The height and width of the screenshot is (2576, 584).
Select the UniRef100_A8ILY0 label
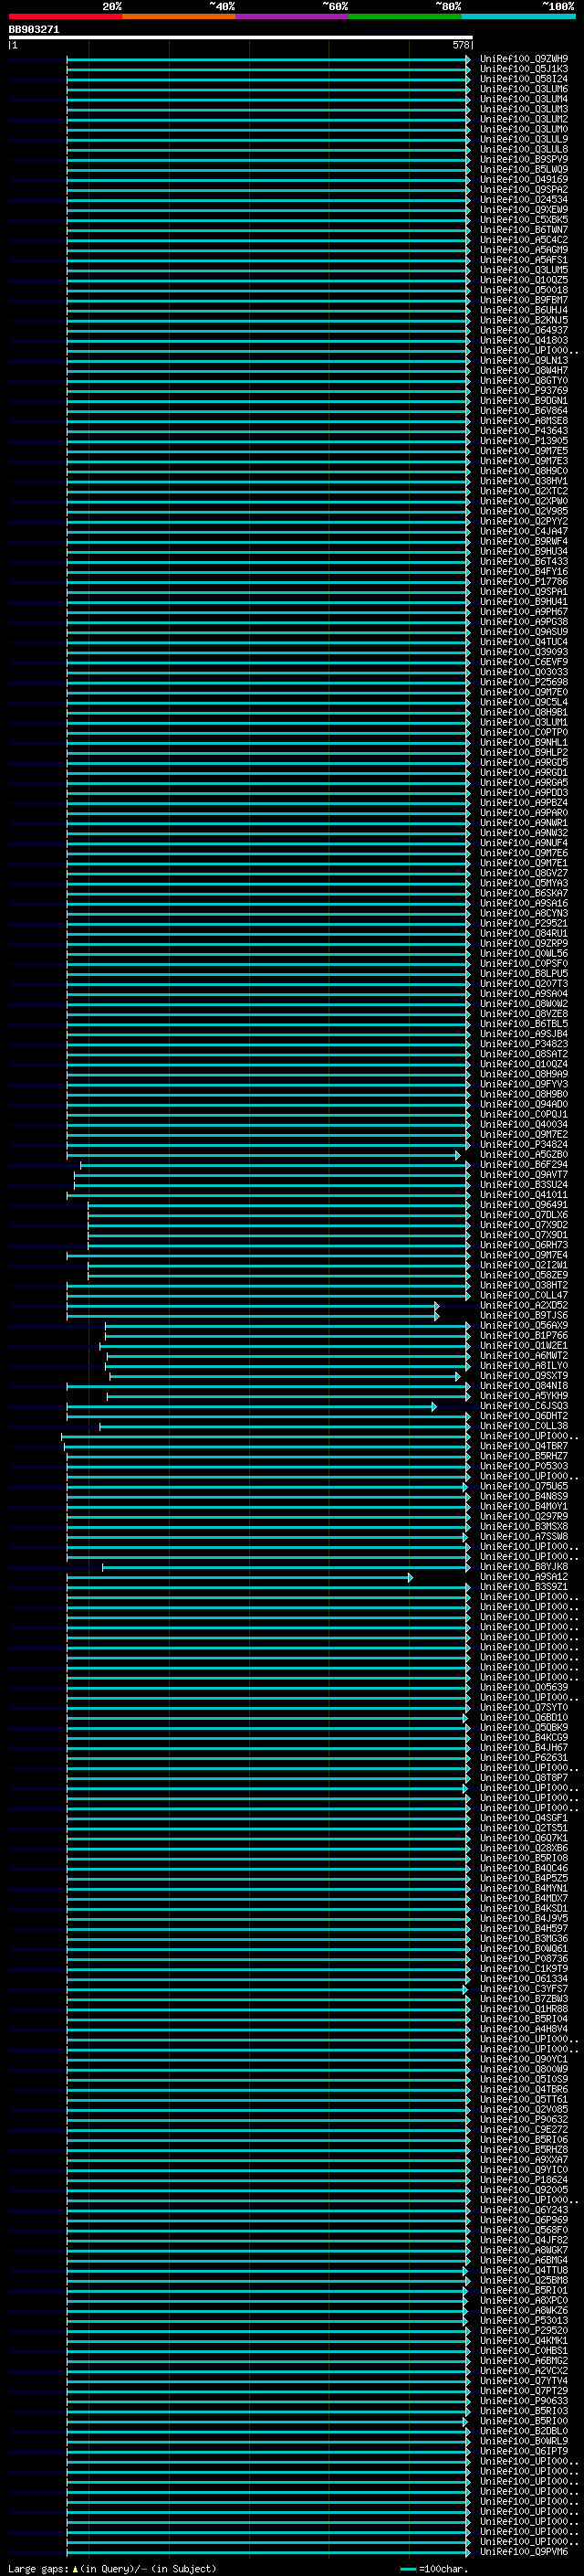point(524,1366)
